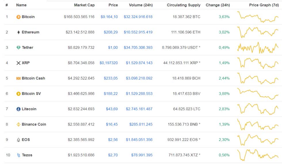Click the # rank column header

pos(7,5)
